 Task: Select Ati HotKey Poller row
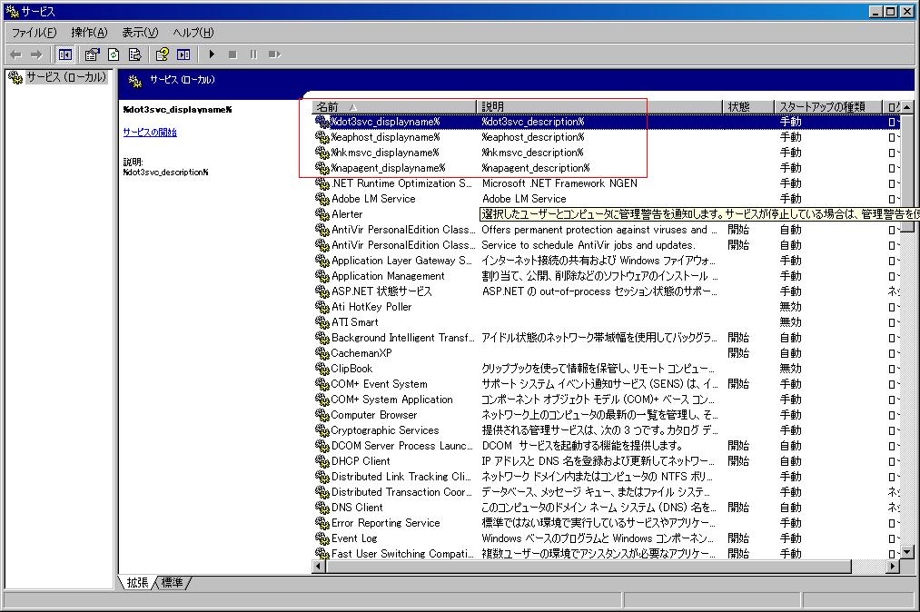606,307
